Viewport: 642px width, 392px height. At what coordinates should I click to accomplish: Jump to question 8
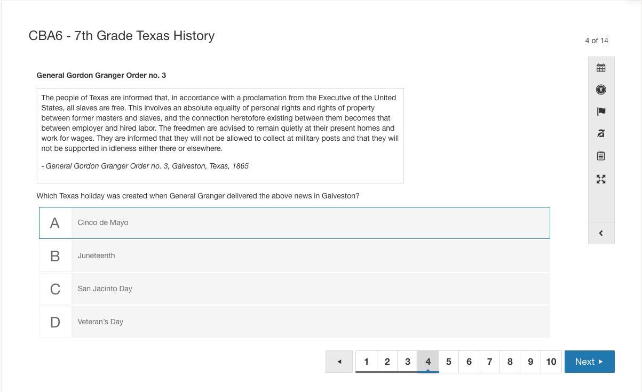(510, 362)
